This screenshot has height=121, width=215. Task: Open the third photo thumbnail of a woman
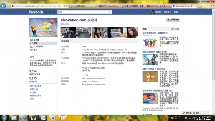click(99, 32)
